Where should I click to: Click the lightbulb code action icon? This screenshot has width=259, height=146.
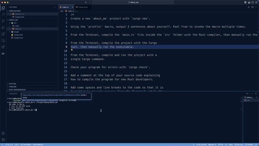coord(72,50)
